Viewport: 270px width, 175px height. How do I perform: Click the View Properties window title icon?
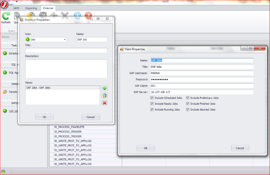pos(122,49)
